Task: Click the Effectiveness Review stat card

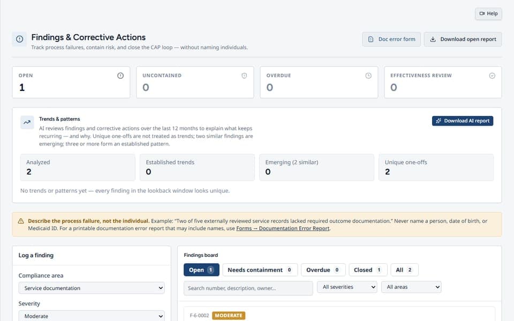Action: 443,82
